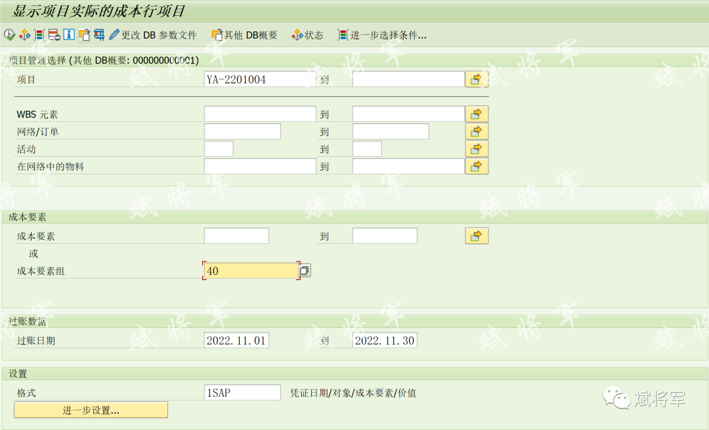Open multiple selection for 项目
This screenshot has height=430, width=709.
pyautogui.click(x=477, y=79)
